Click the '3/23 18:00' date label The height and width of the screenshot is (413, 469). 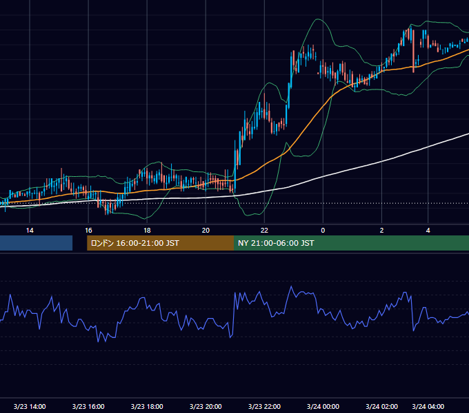(147, 406)
